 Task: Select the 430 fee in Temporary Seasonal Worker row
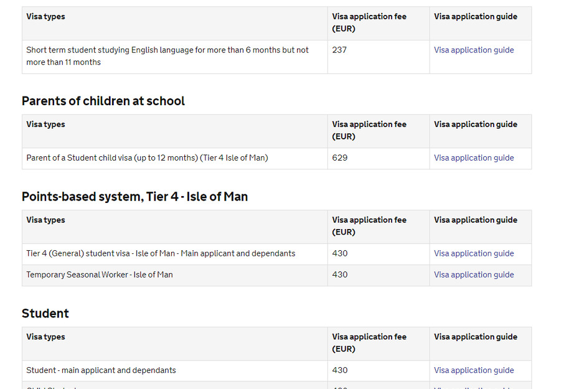click(x=340, y=274)
